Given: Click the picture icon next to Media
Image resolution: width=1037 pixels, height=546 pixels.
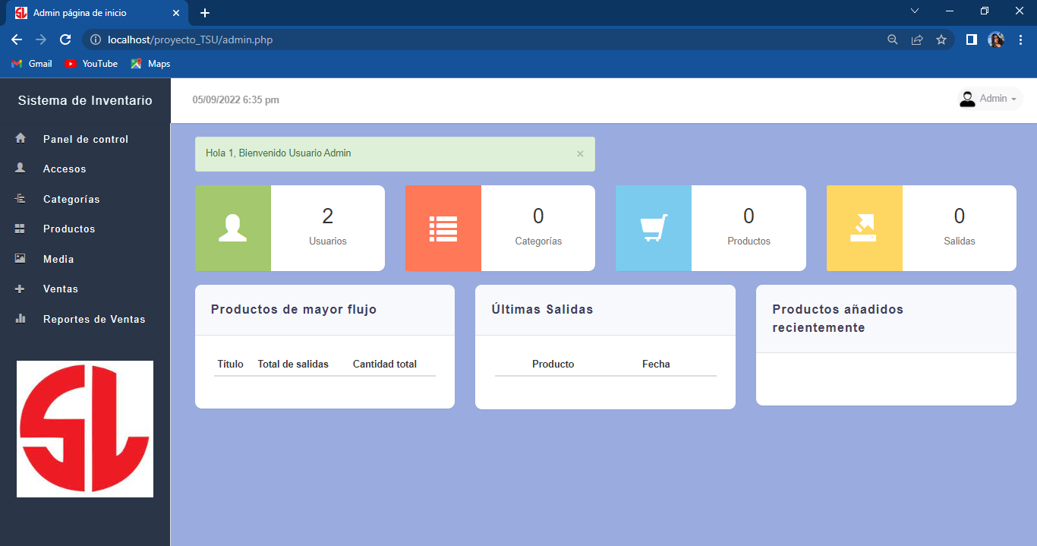Looking at the screenshot, I should pyautogui.click(x=20, y=259).
